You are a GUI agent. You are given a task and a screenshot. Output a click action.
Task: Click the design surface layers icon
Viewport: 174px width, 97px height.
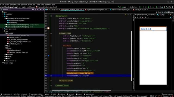click(158, 15)
